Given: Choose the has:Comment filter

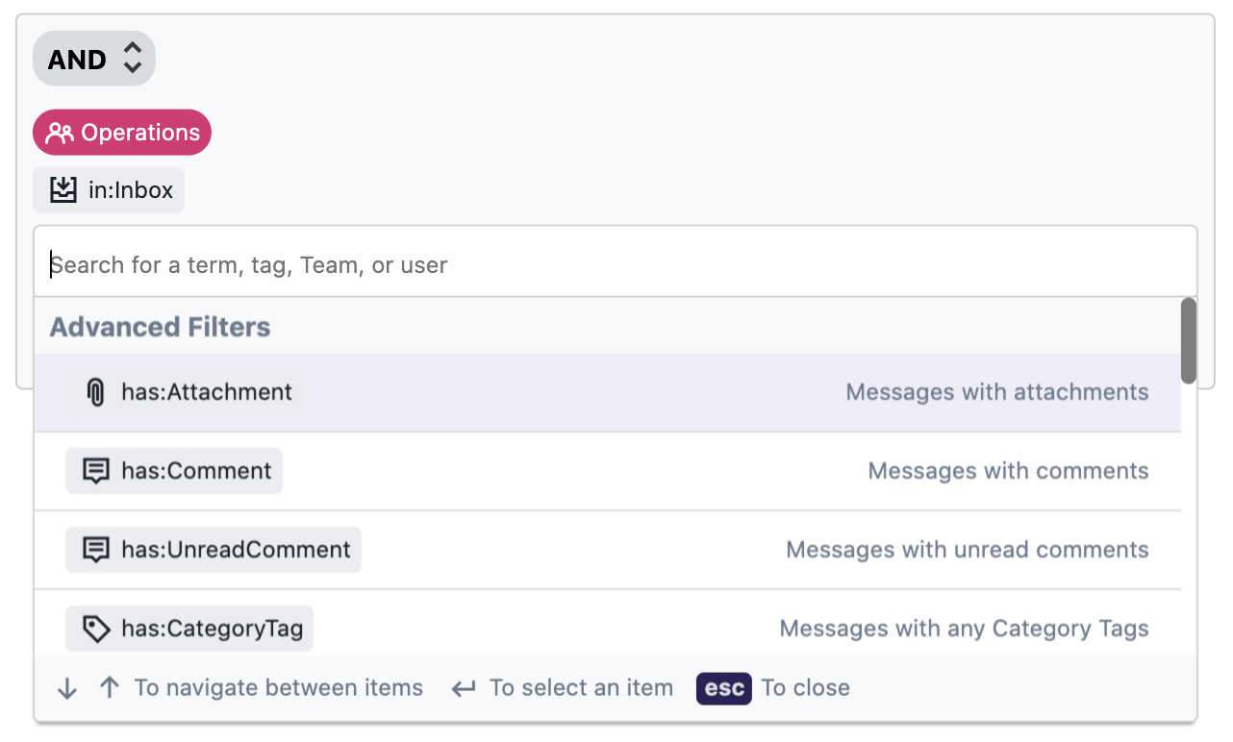Looking at the screenshot, I should coord(607,471).
